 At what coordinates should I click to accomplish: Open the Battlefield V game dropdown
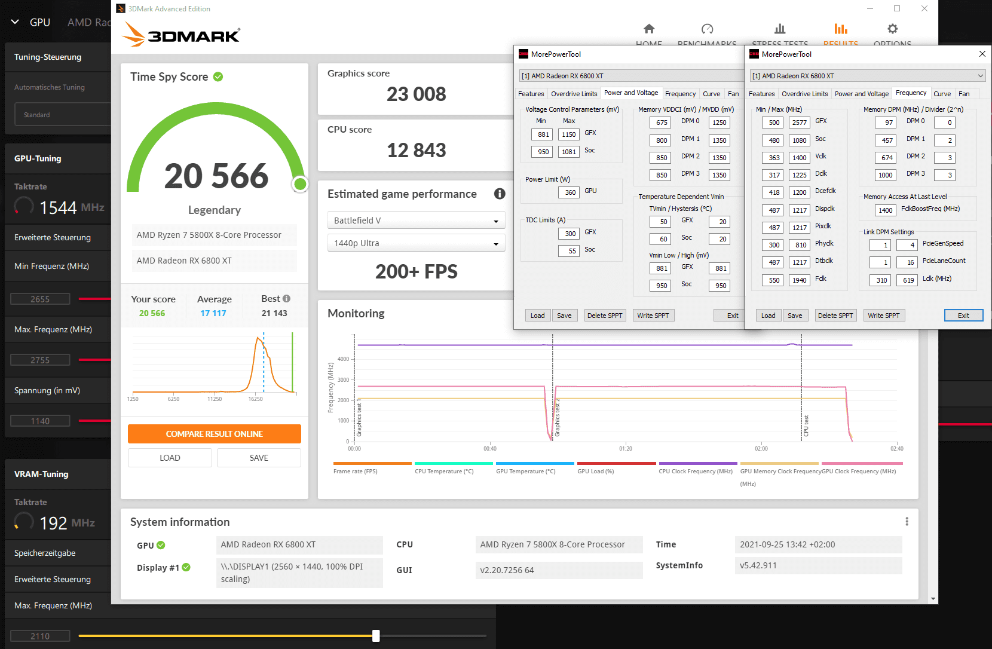tap(417, 221)
